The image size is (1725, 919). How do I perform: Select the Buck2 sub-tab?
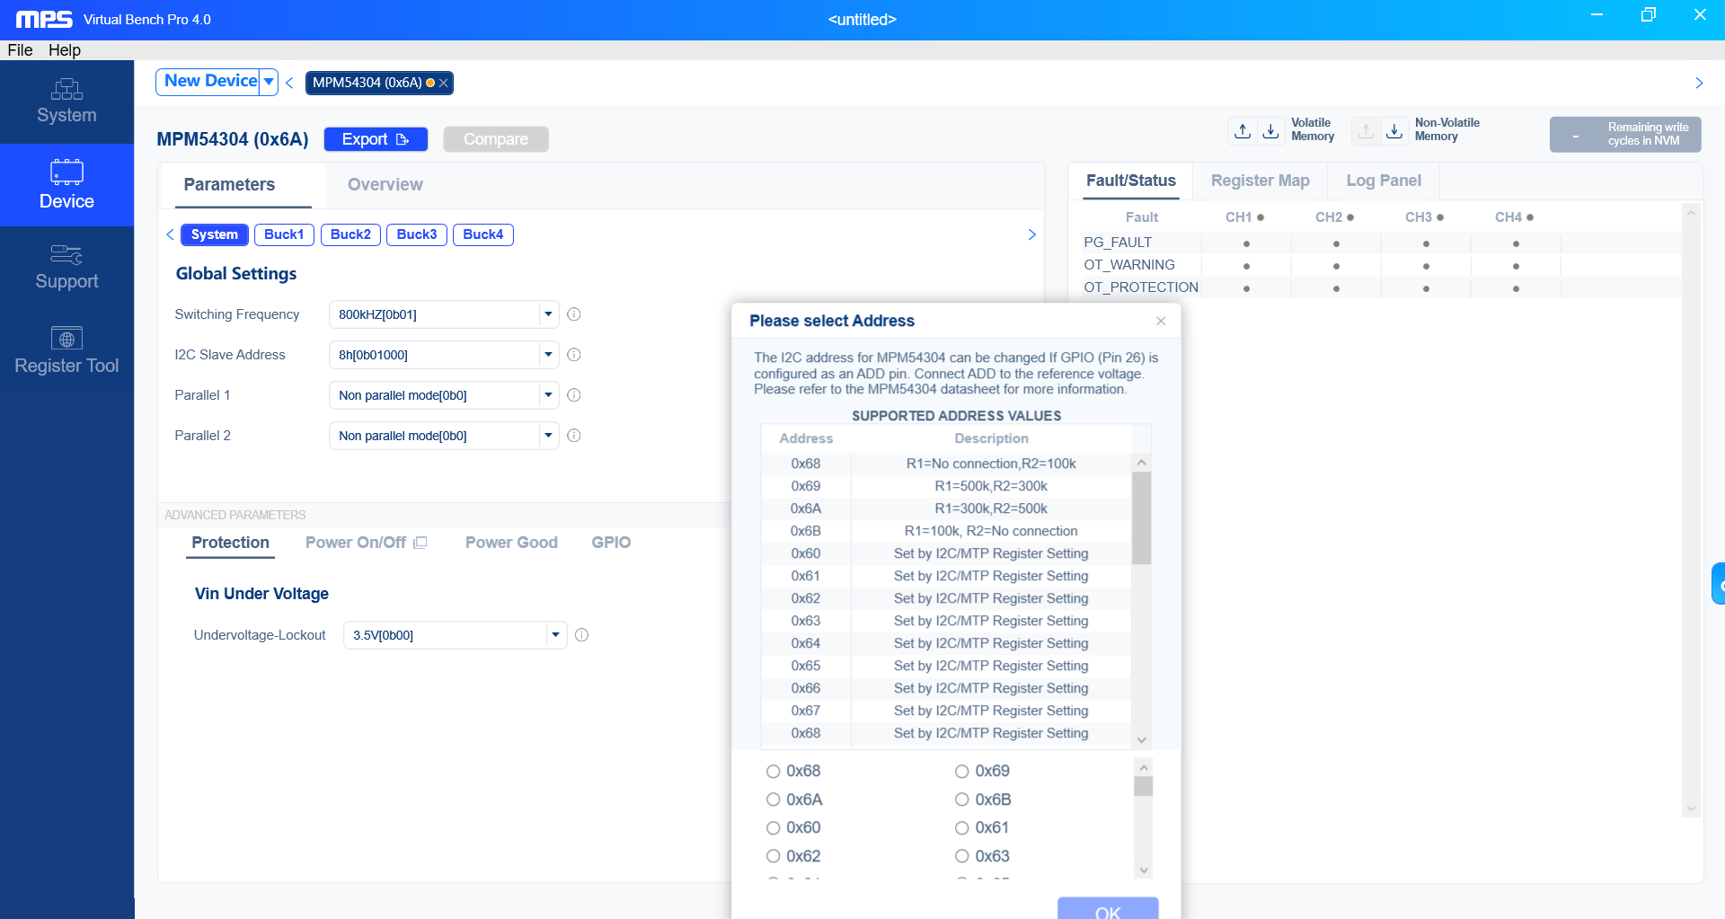click(350, 234)
